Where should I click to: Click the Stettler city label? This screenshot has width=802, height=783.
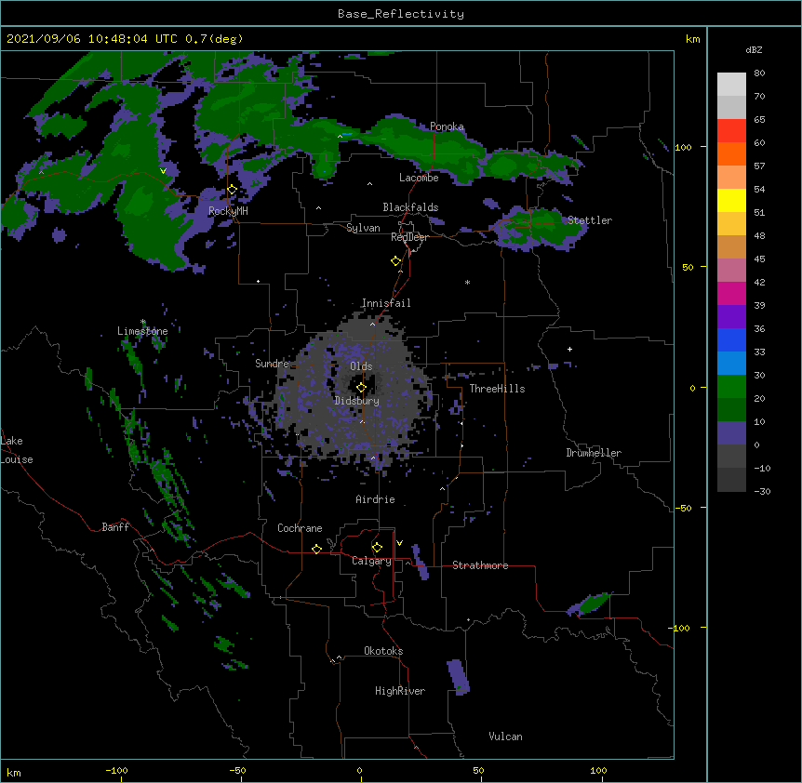tap(590, 220)
